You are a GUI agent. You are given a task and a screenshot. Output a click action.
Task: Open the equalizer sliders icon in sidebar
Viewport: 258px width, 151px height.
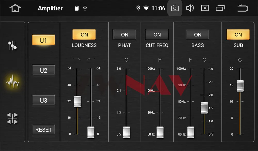click(12, 45)
